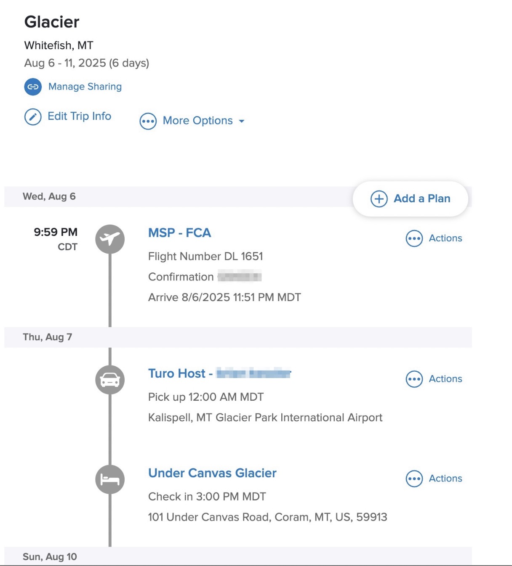Select the Wed, Aug 6 date header
The height and width of the screenshot is (566, 512).
pos(49,196)
